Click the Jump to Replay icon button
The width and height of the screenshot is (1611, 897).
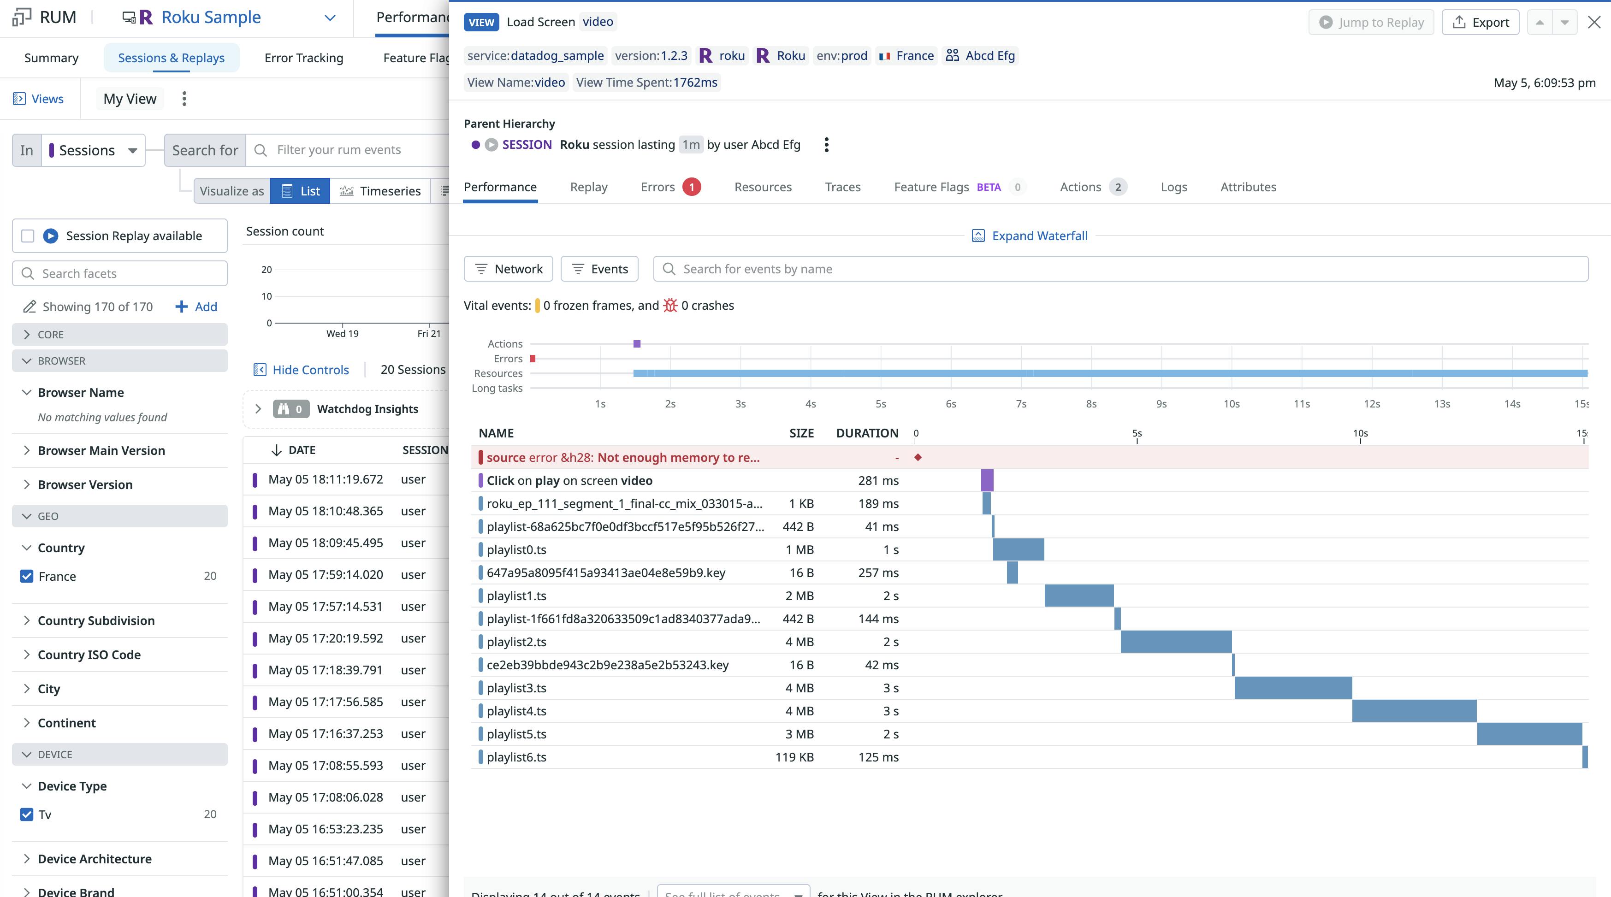coord(1326,21)
